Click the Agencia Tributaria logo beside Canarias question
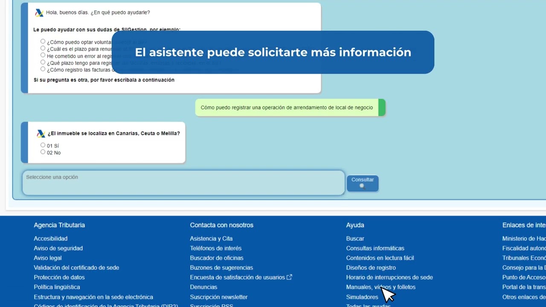 coord(41,133)
